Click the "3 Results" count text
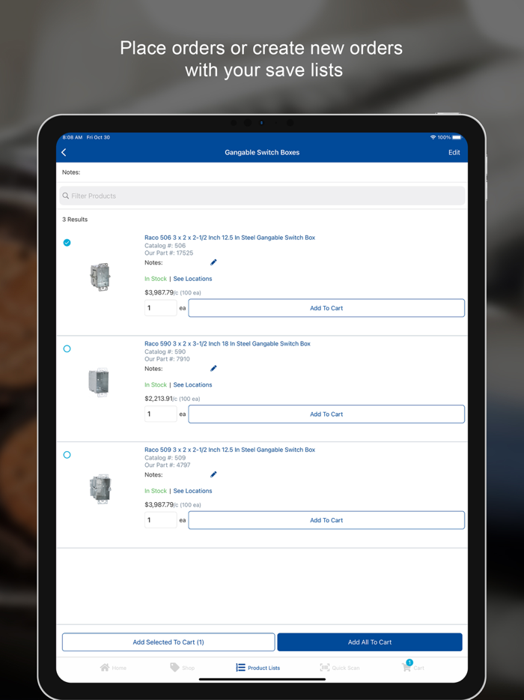 [75, 220]
